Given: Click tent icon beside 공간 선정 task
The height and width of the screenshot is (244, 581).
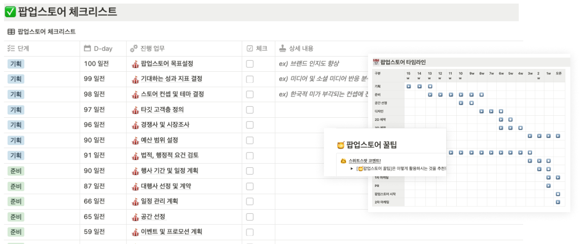Looking at the screenshot, I should tap(135, 217).
